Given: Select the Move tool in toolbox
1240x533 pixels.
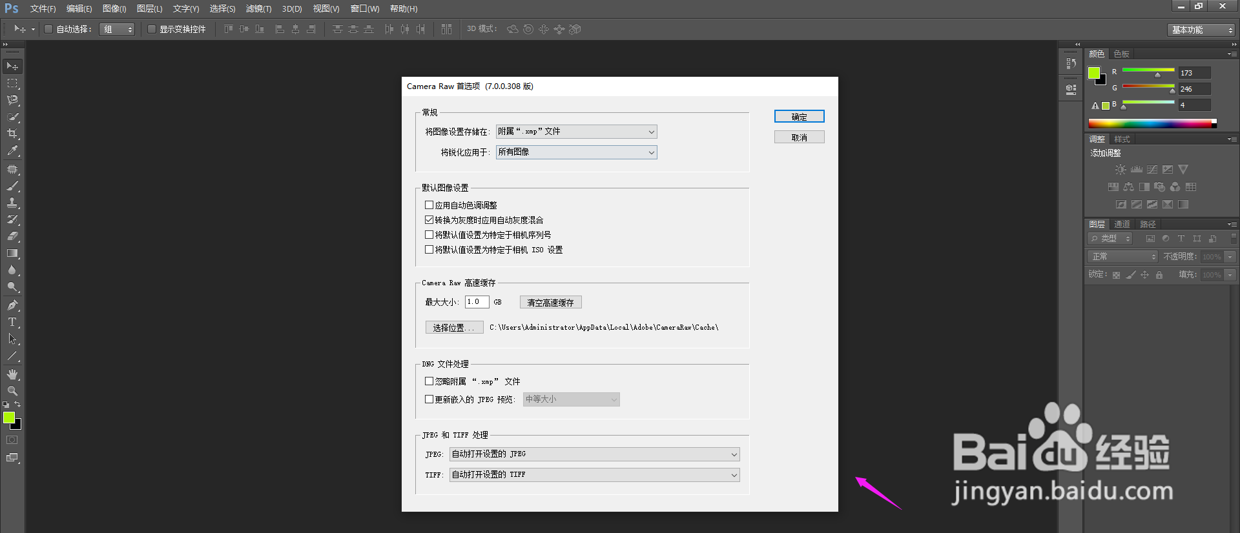Looking at the screenshot, I should point(12,66).
